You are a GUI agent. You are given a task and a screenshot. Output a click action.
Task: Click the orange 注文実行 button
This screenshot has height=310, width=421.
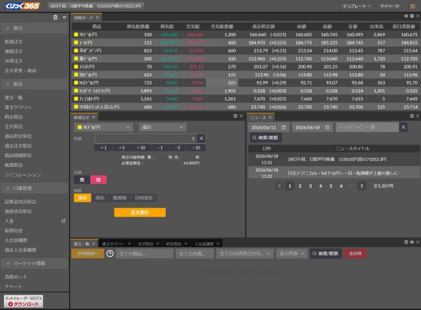(x=140, y=212)
